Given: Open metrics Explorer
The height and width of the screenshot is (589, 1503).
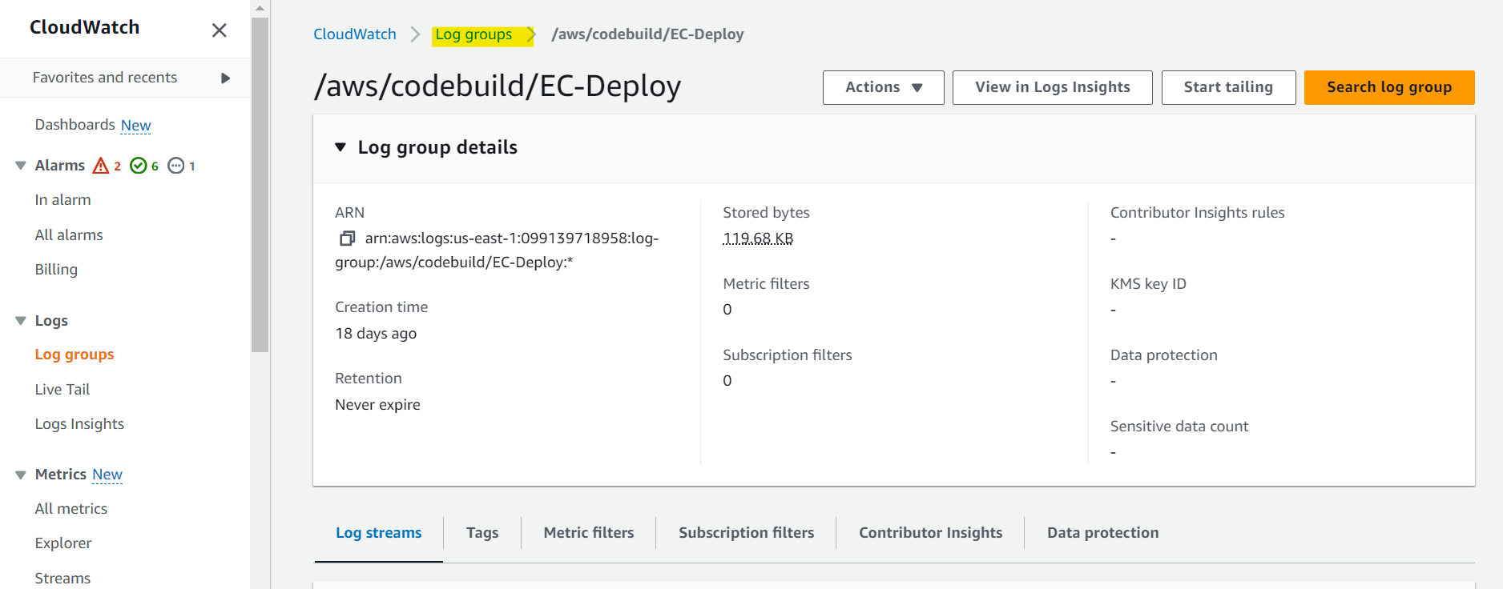Looking at the screenshot, I should 63,543.
